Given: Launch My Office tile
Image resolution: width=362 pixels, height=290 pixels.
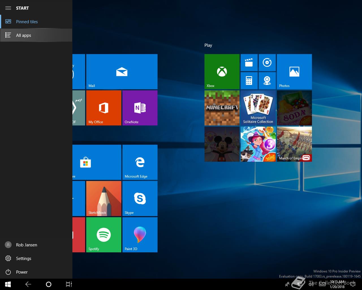Looking at the screenshot, I should [104, 108].
